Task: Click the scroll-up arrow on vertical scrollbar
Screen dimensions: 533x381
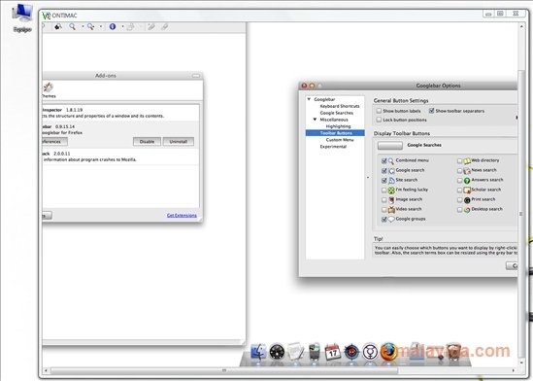Action: 521,26
